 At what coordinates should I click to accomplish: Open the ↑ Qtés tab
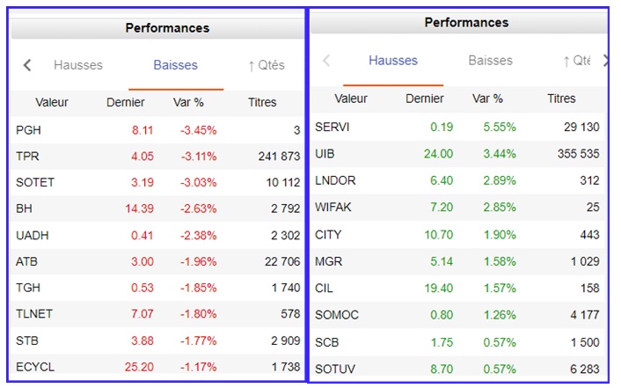267,65
